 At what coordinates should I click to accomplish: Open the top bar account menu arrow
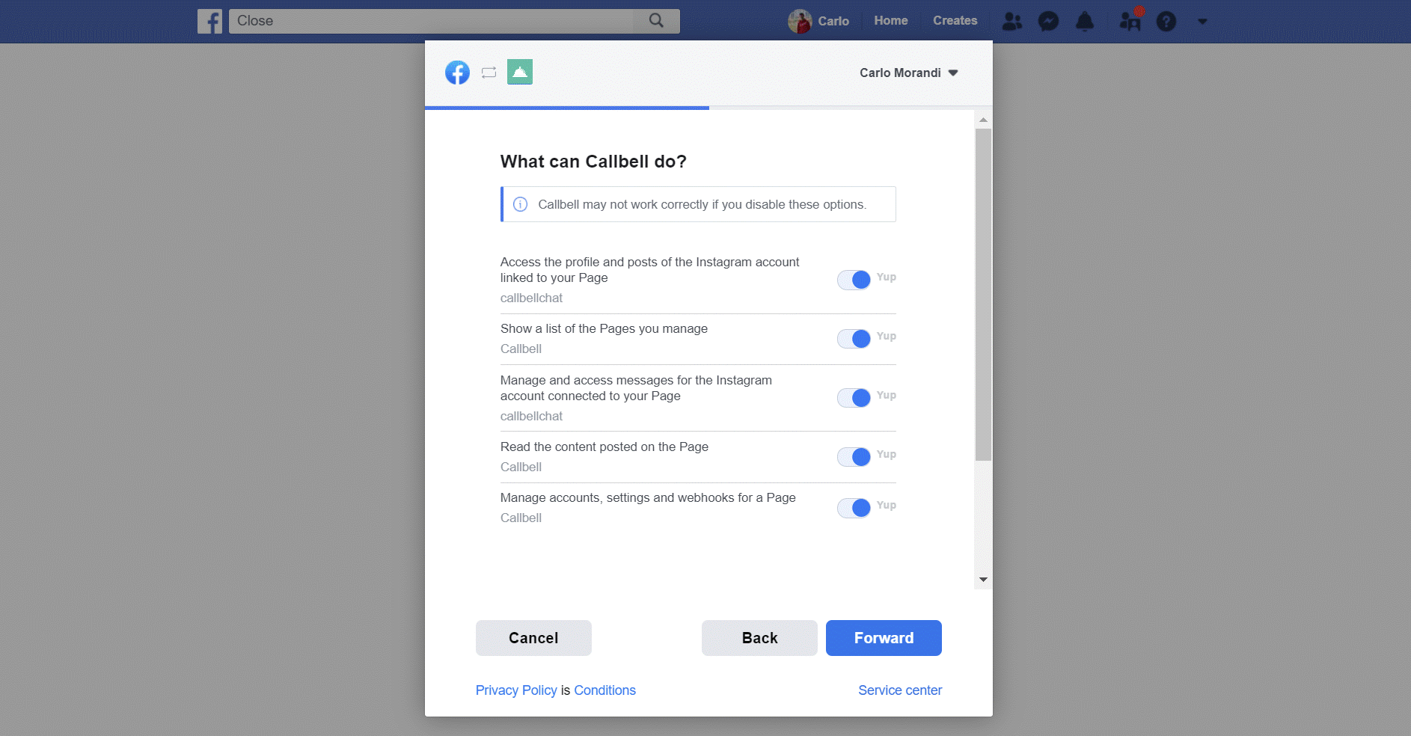1202,21
